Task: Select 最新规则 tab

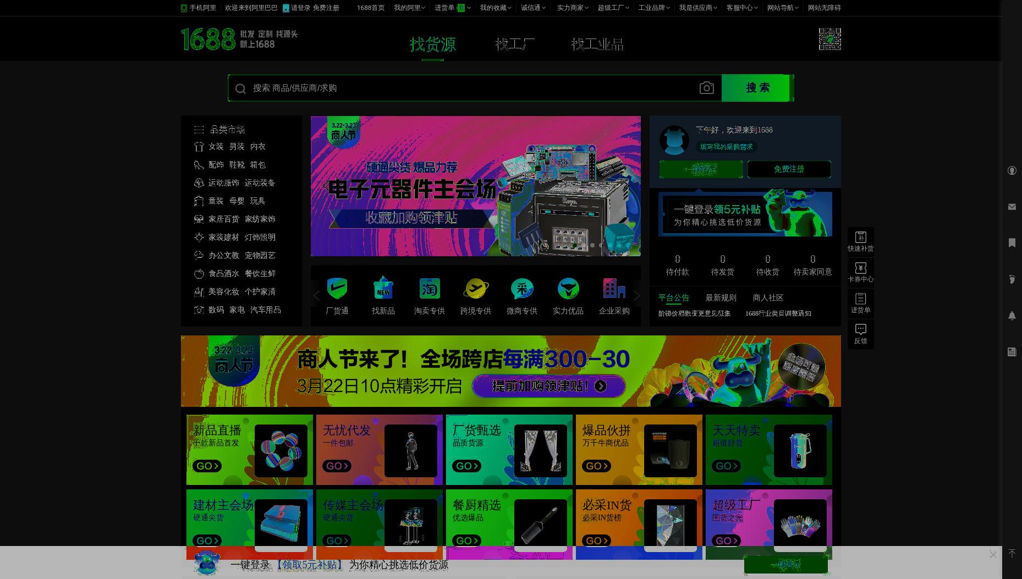Action: (x=721, y=297)
